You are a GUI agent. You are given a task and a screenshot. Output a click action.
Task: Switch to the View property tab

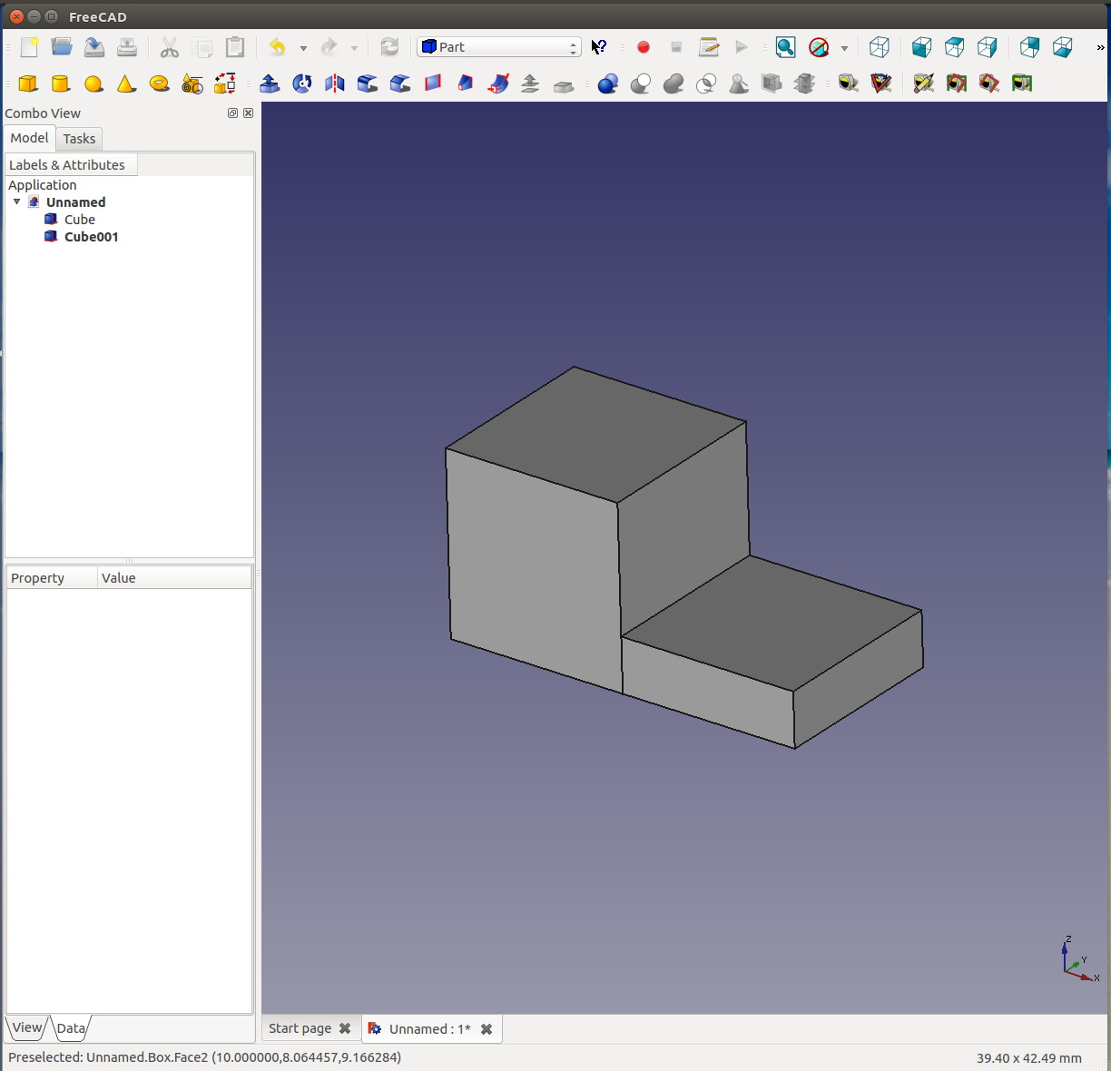click(26, 1027)
